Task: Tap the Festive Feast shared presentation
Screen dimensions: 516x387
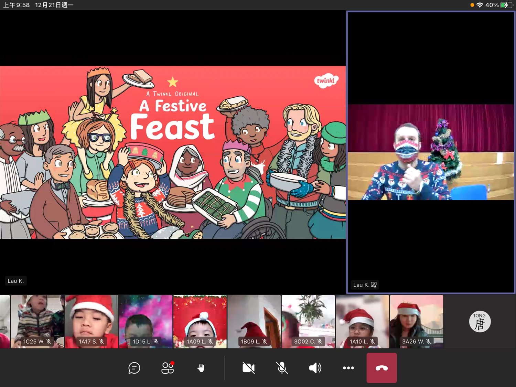Action: [x=173, y=152]
